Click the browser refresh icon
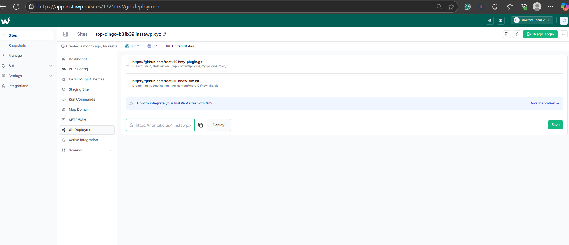The height and width of the screenshot is (245, 569). pos(16,7)
